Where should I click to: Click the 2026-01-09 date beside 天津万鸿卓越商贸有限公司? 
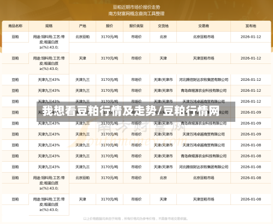[x=251, y=134]
